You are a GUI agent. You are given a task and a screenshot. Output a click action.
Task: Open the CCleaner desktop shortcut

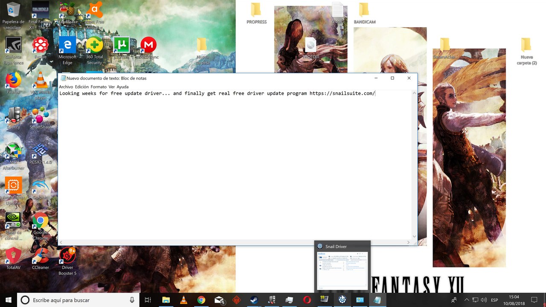[40, 258]
